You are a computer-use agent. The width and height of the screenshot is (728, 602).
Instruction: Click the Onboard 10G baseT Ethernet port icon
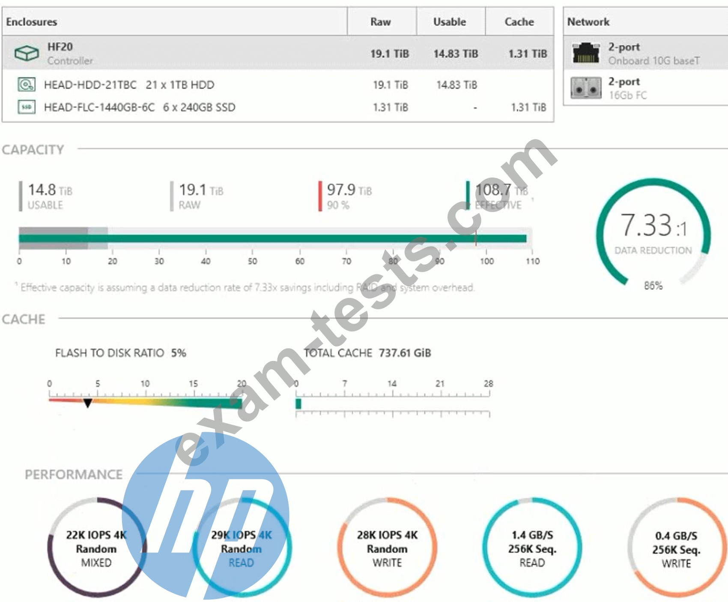[x=586, y=53]
